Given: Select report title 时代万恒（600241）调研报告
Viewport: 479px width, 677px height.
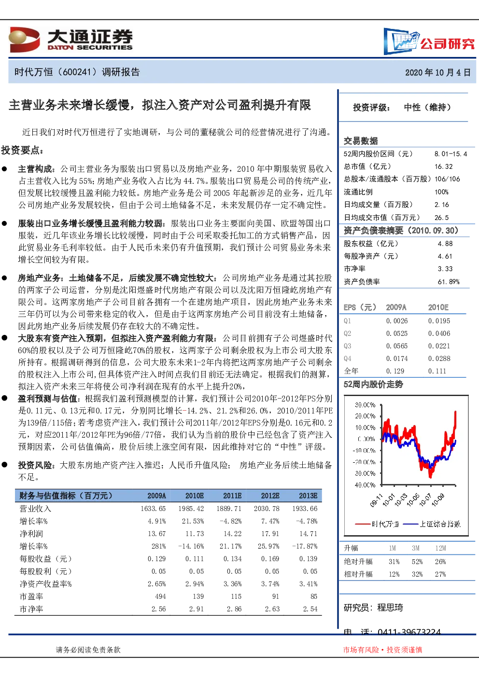Looking at the screenshot, I should (x=77, y=72).
